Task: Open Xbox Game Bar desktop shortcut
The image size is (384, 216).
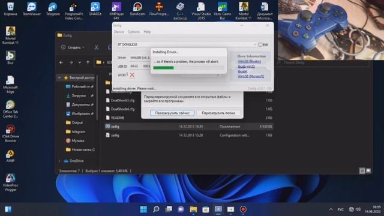Action: tap(223, 11)
